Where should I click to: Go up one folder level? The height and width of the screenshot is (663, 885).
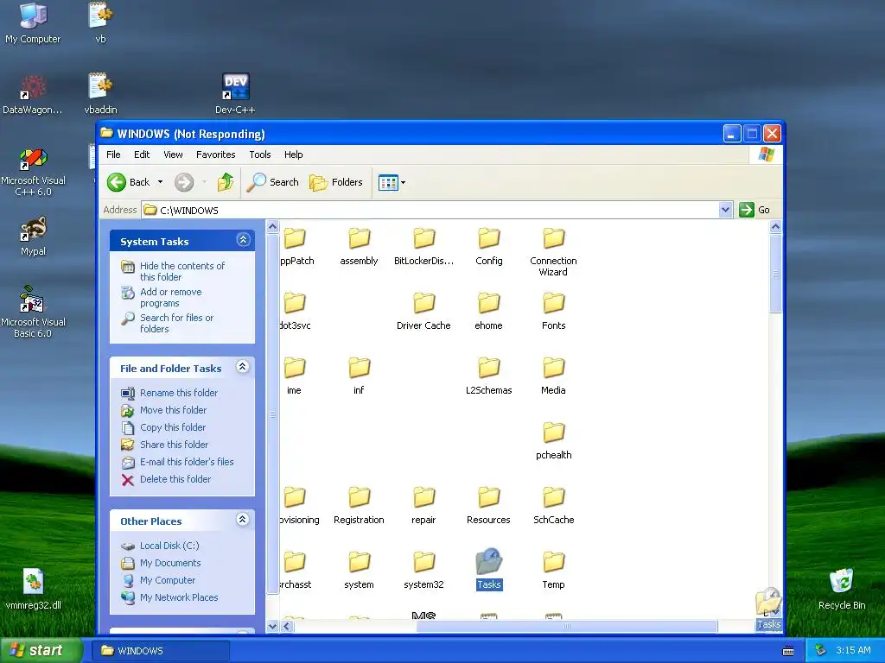tap(226, 182)
